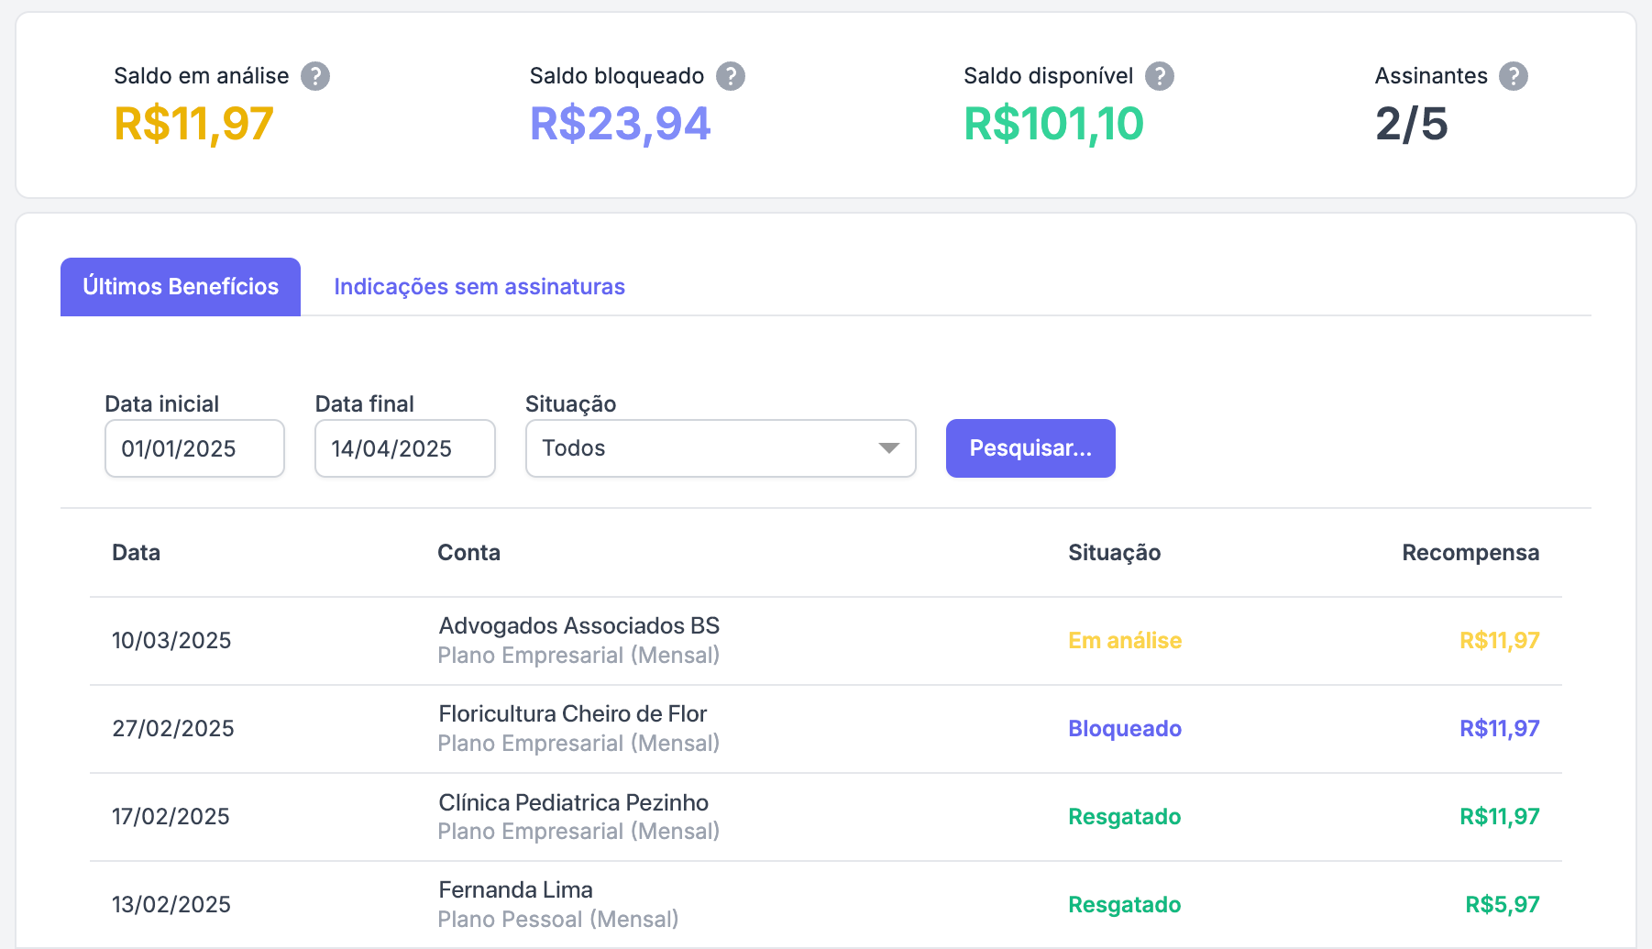1652x949 pixels.
Task: Click the Fernanda Lima account entry
Action: coord(515,890)
